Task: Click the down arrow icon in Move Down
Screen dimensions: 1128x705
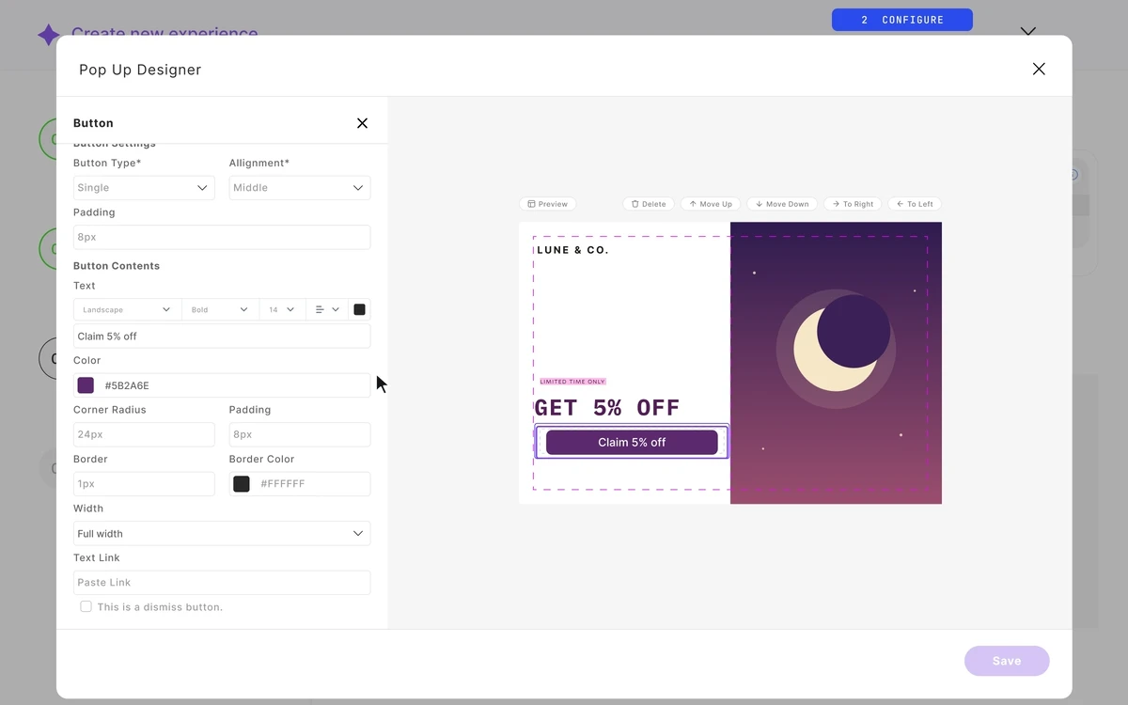Action: pyautogui.click(x=759, y=204)
